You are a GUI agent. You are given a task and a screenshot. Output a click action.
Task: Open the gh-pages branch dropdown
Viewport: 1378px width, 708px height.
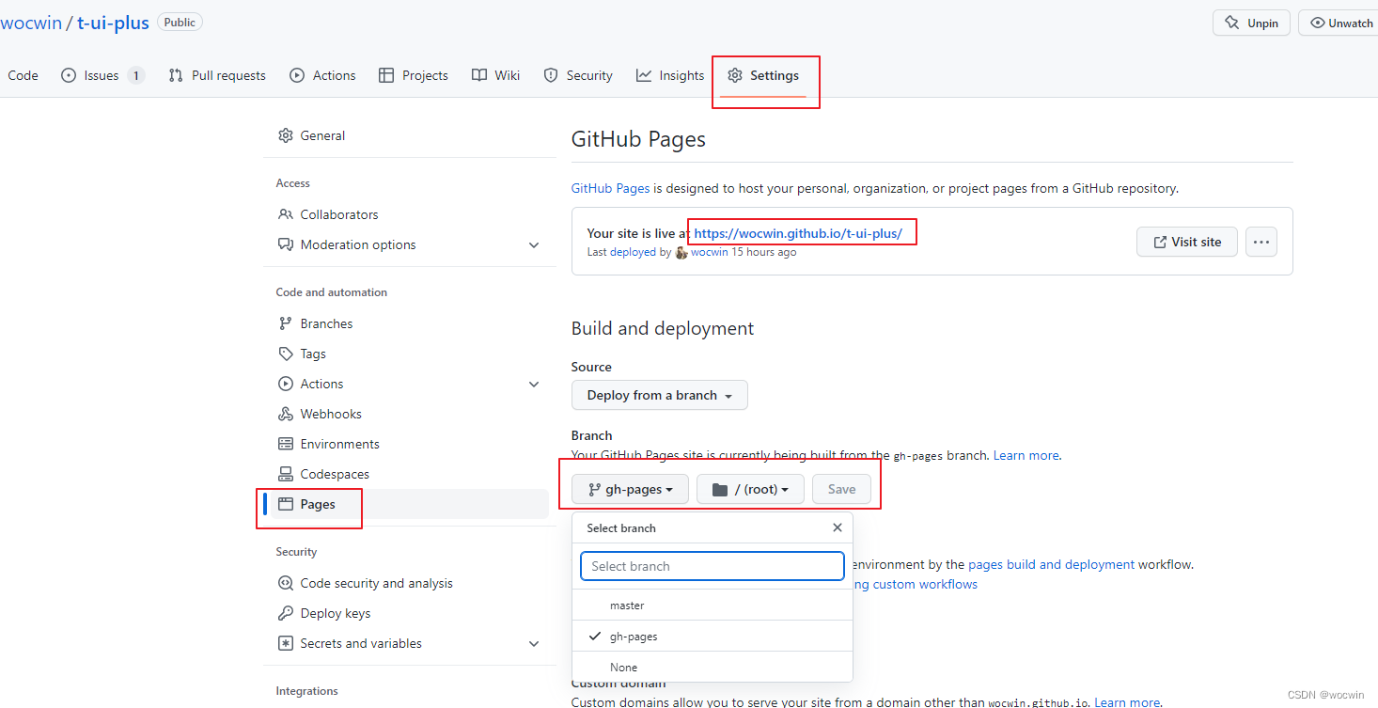tap(630, 489)
